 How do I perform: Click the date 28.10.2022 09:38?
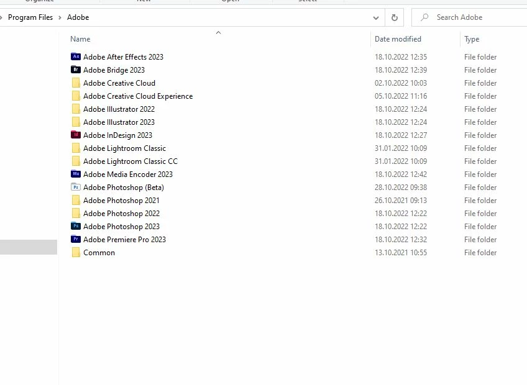click(401, 188)
